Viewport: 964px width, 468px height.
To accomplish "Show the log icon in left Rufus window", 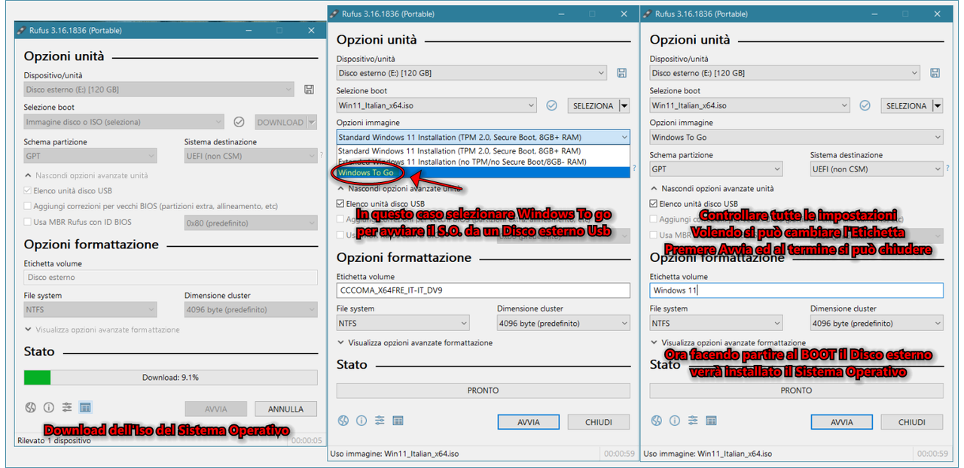I will (x=85, y=408).
